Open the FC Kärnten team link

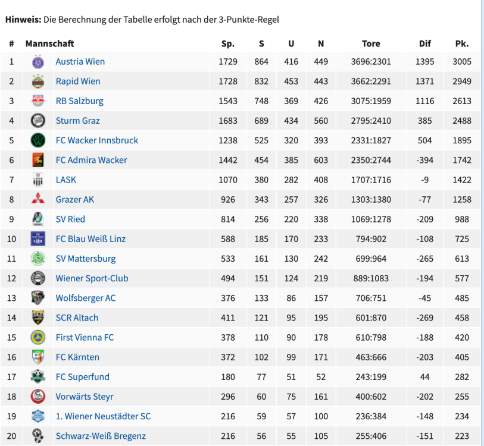77,357
